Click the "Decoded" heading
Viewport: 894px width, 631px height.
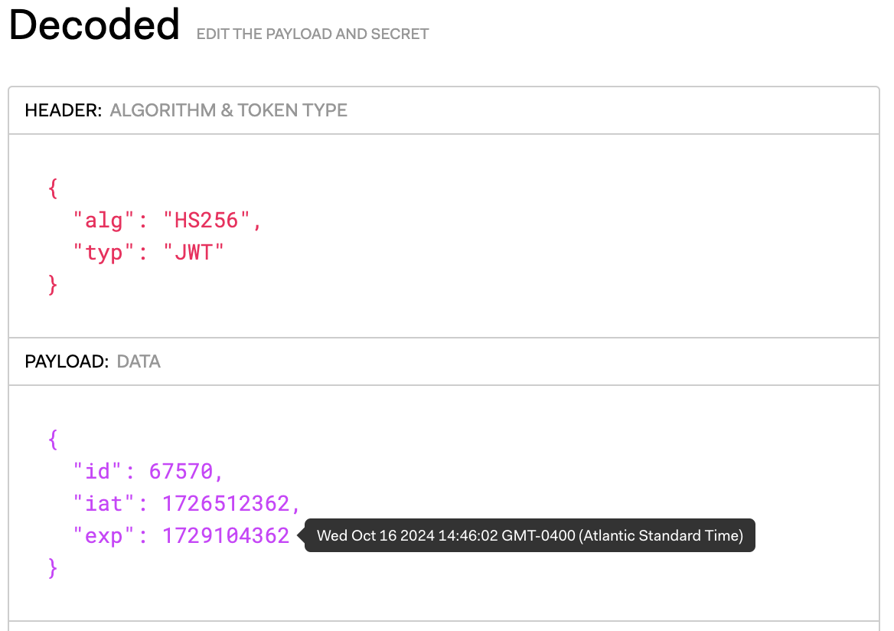[93, 25]
